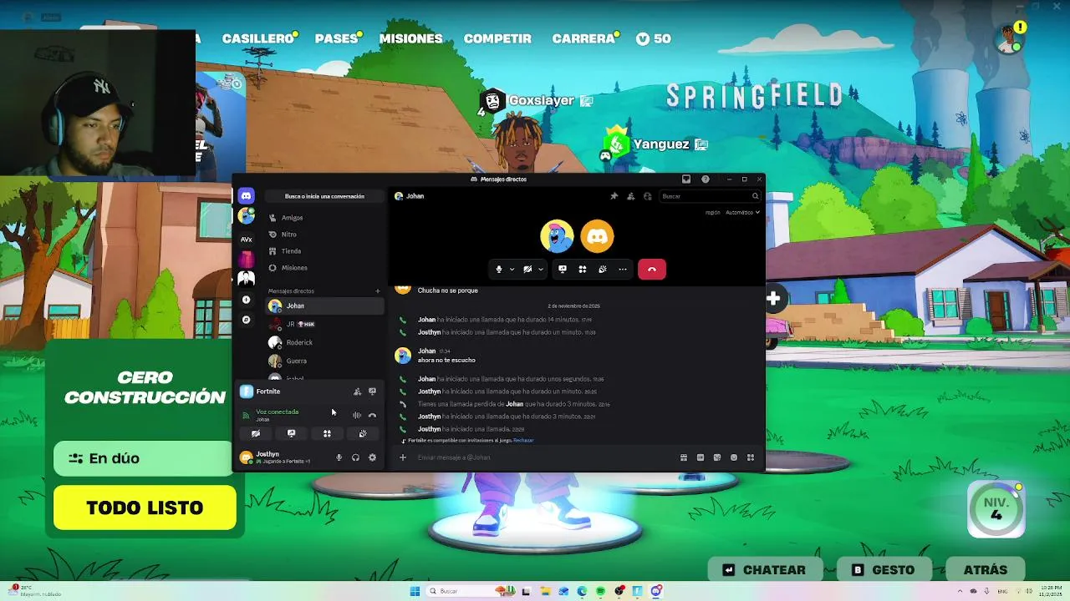This screenshot has width=1070, height=601.
Task: Expand microphone input options arrow
Action: [x=512, y=269]
